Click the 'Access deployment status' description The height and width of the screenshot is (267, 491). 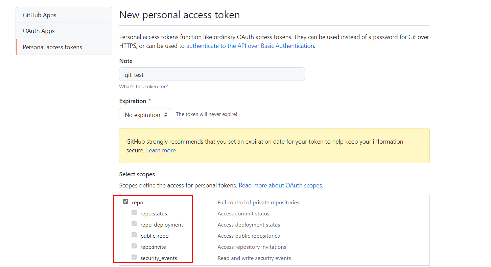tap(249, 225)
